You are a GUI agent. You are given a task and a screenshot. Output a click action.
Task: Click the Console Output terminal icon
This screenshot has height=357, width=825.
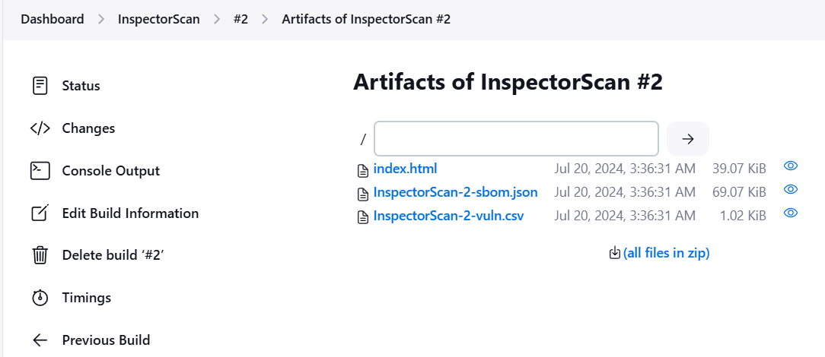click(x=40, y=171)
